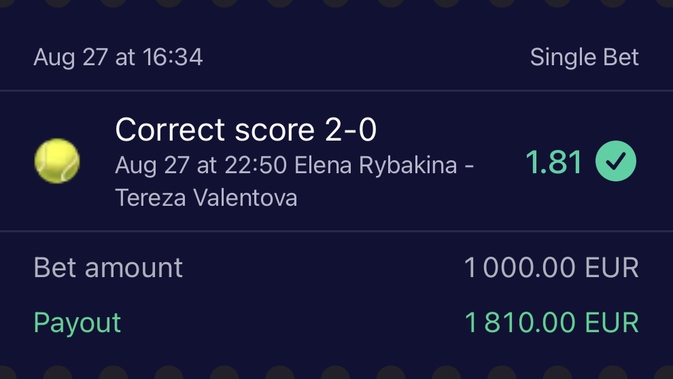Click the EUR currency beside the payout
The width and height of the screenshot is (673, 379).
(x=610, y=323)
